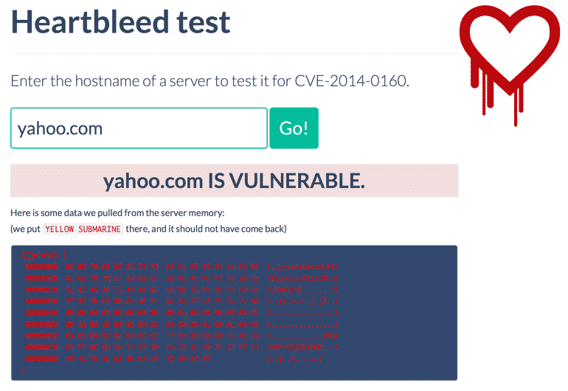Click the CVE-2014-0160 instruction text
This screenshot has width=568, height=391.
[x=209, y=80]
